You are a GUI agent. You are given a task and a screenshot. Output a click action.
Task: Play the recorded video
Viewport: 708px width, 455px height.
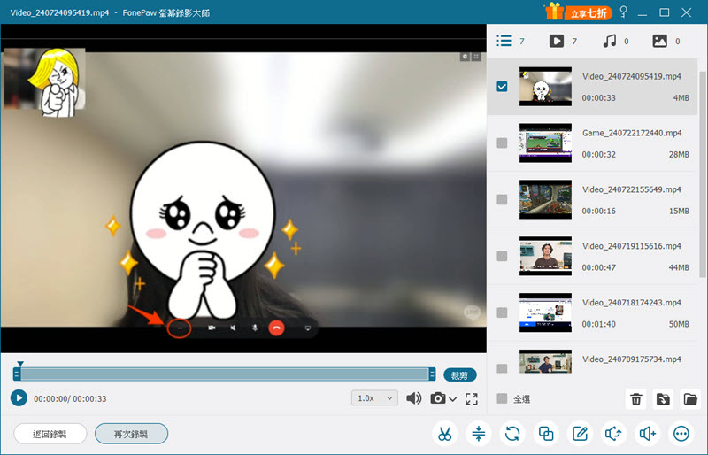point(19,398)
